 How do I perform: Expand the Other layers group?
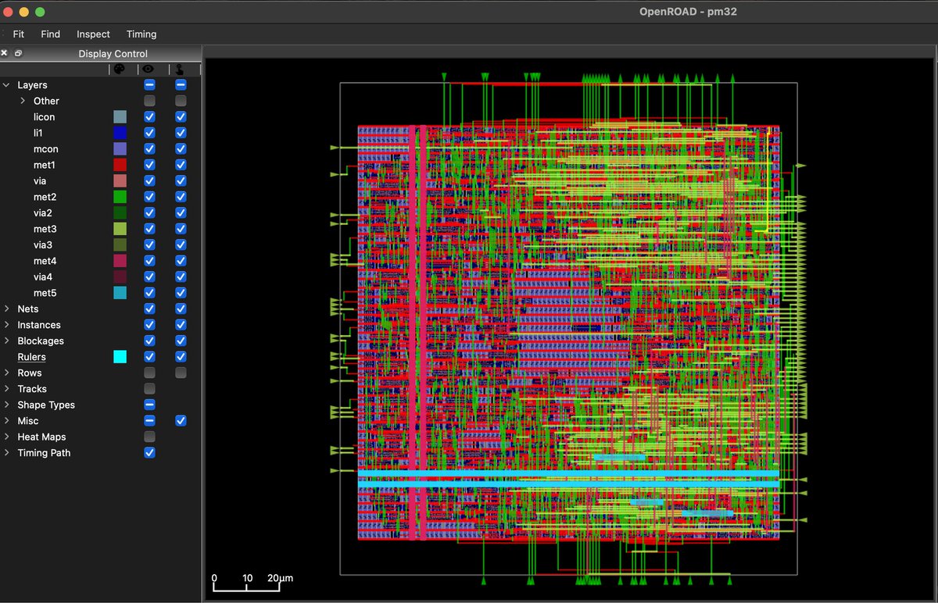point(23,101)
